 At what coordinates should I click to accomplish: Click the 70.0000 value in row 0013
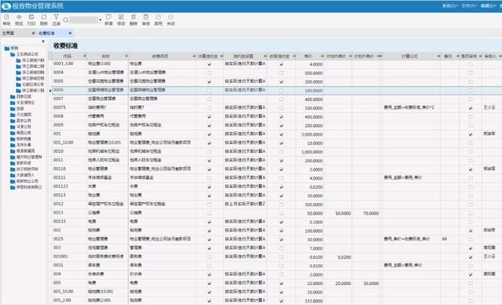(371, 213)
